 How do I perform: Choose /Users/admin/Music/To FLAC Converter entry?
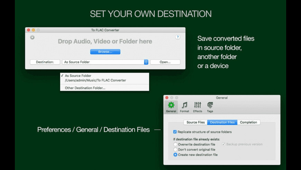point(104,80)
